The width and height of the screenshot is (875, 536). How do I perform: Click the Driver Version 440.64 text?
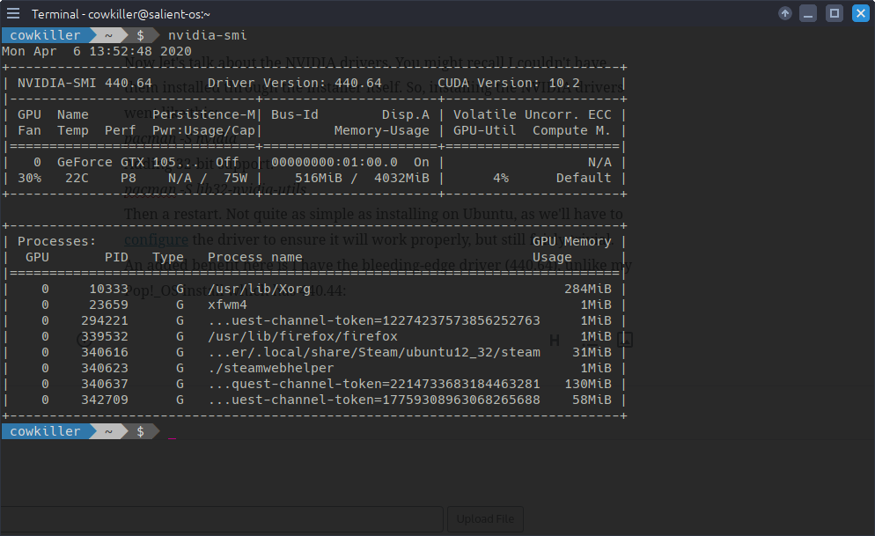pos(295,83)
